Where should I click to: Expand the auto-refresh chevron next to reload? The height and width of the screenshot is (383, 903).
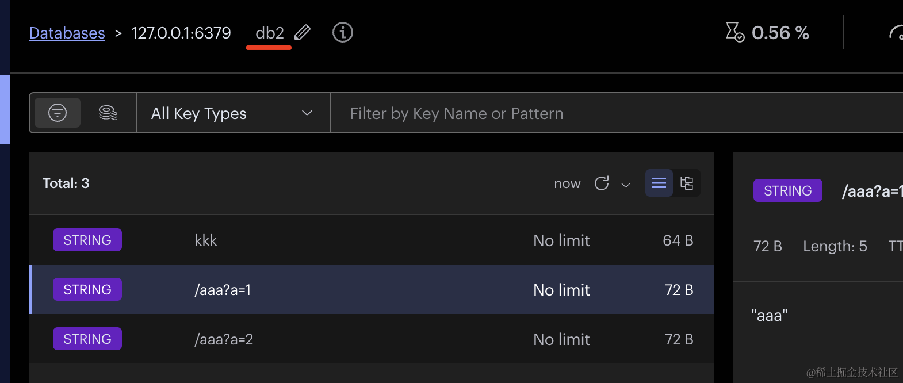pyautogui.click(x=626, y=185)
